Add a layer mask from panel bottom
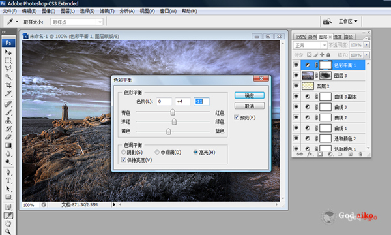The height and width of the screenshot is (235, 391). 320,154
